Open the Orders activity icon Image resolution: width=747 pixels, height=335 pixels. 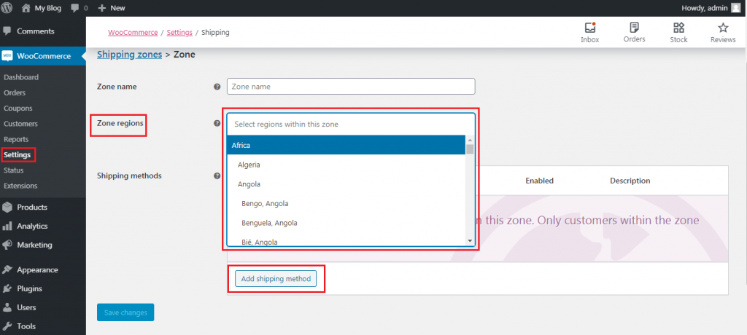pos(634,27)
